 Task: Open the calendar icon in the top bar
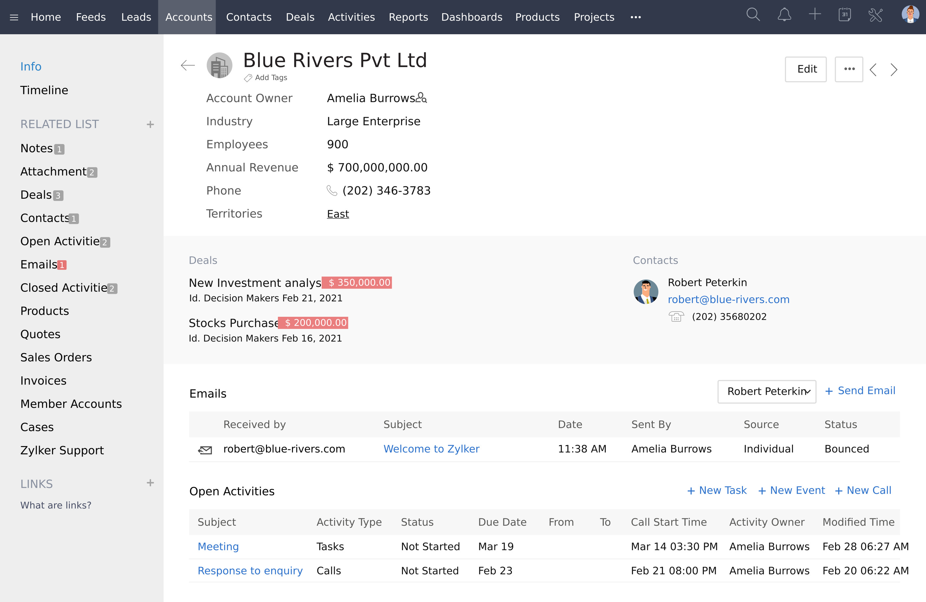[x=845, y=15]
